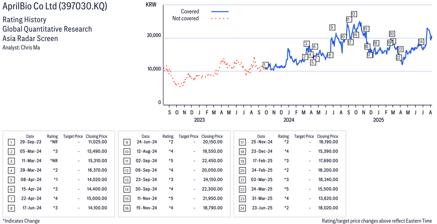Click the 24-Feb-25 date cell
This screenshot has height=224, width=437.
pos(262,170)
